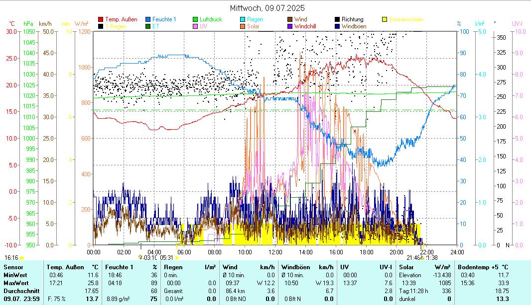Click the black T Regen legend swatch

pos(101,26)
